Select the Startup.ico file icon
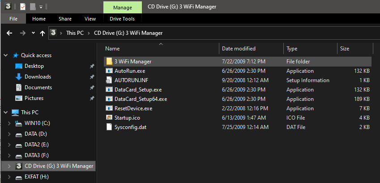Screen dimensions: 380x183 tap(109, 117)
